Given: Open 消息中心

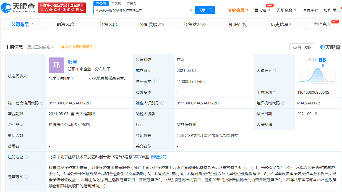Looking at the screenshot, I should click(310, 10).
